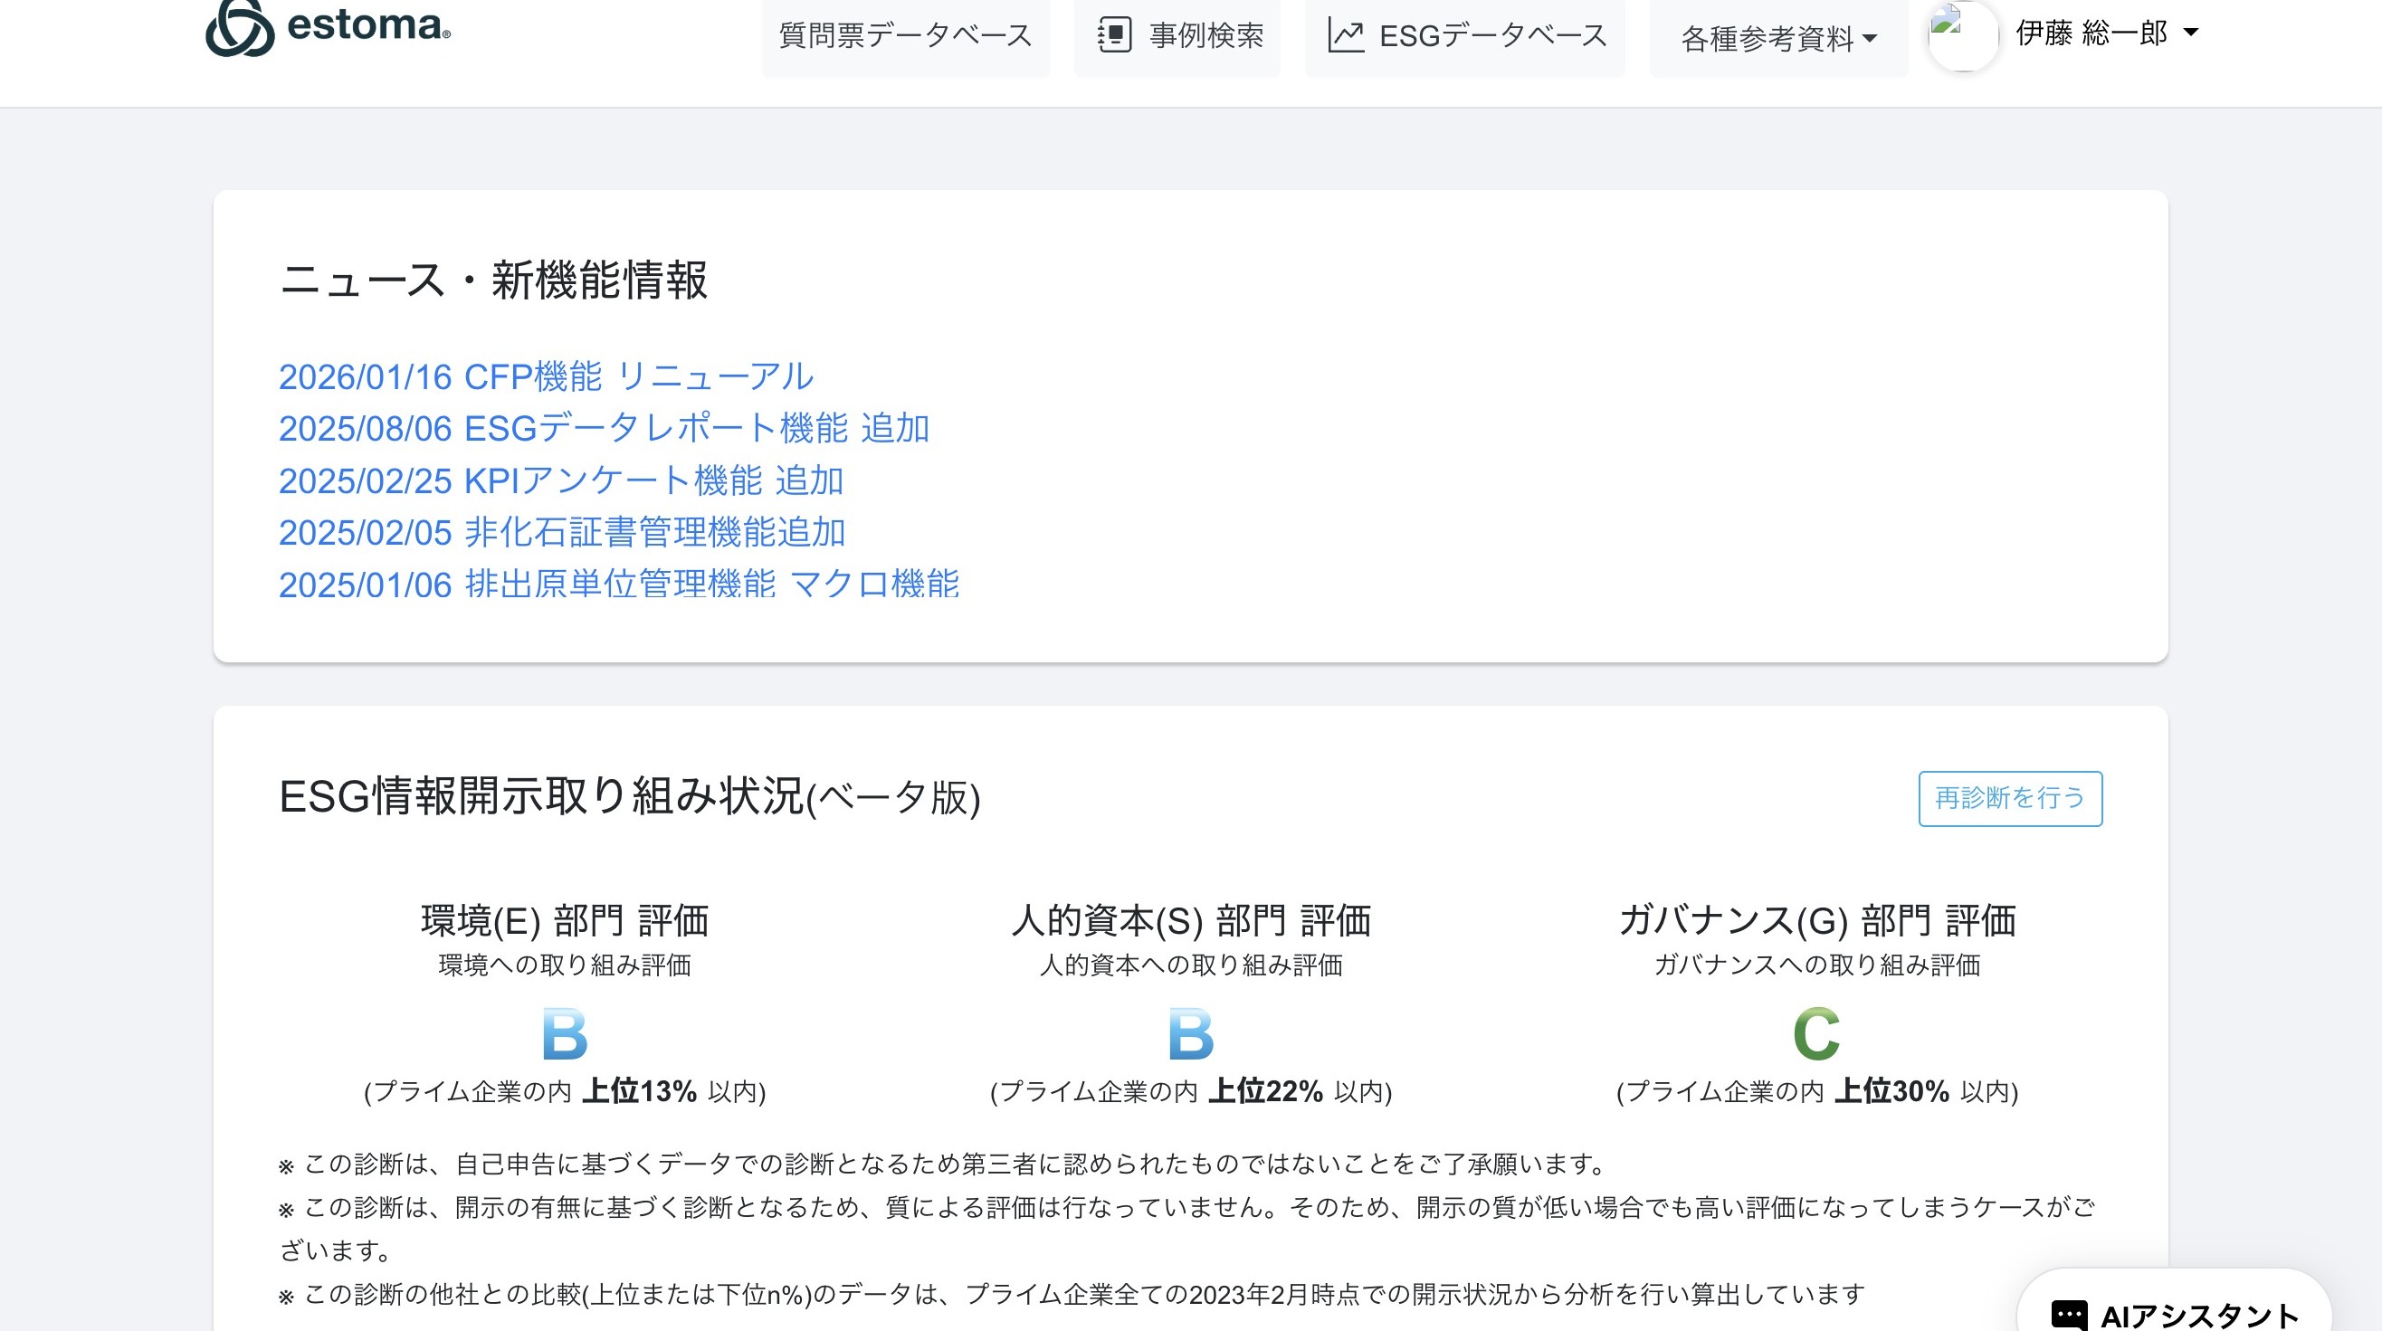Click the governance C grade badge
The height and width of the screenshot is (1331, 2382).
1816,1034
